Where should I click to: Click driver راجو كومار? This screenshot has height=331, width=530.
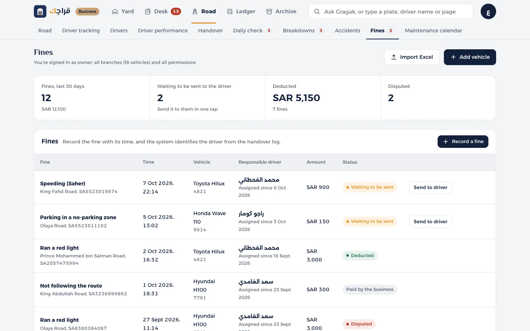coord(251,214)
